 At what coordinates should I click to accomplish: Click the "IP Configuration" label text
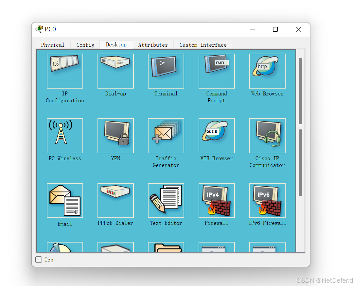[x=65, y=97]
